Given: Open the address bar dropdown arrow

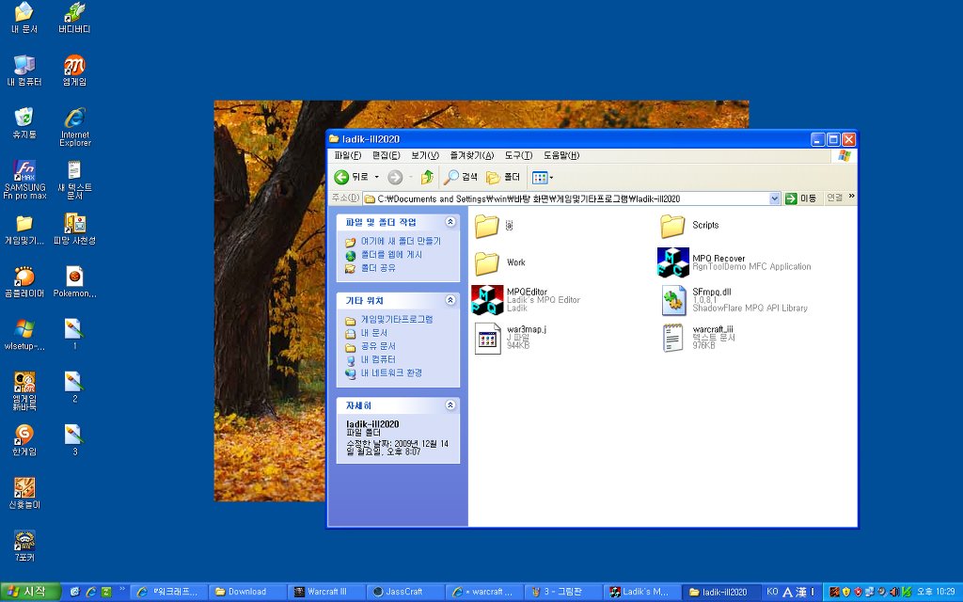Looking at the screenshot, I should click(775, 198).
